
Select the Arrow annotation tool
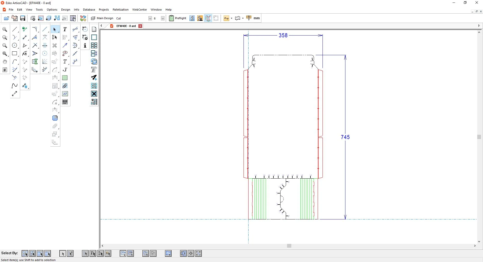tap(65, 46)
